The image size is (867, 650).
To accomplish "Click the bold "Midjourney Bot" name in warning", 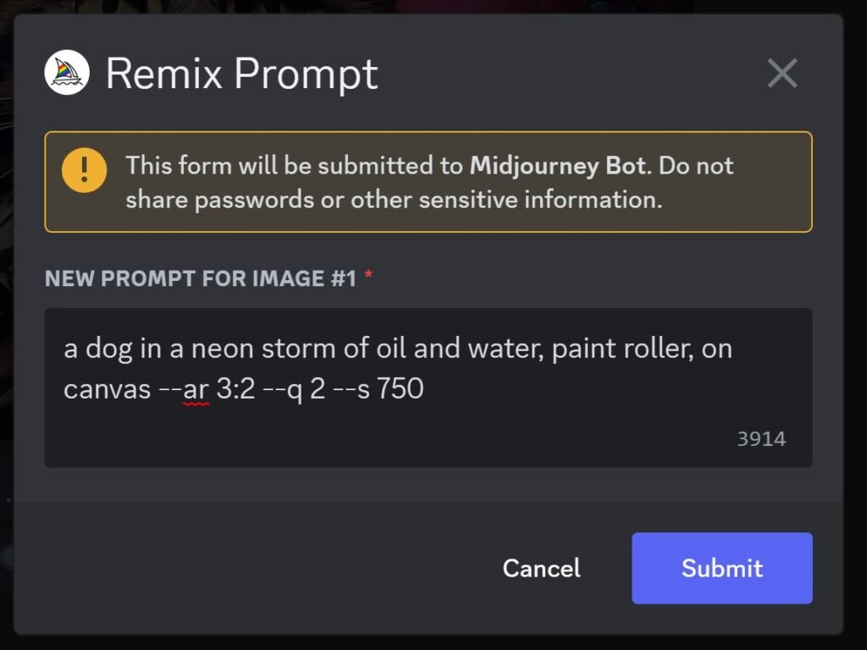I will pyautogui.click(x=557, y=166).
